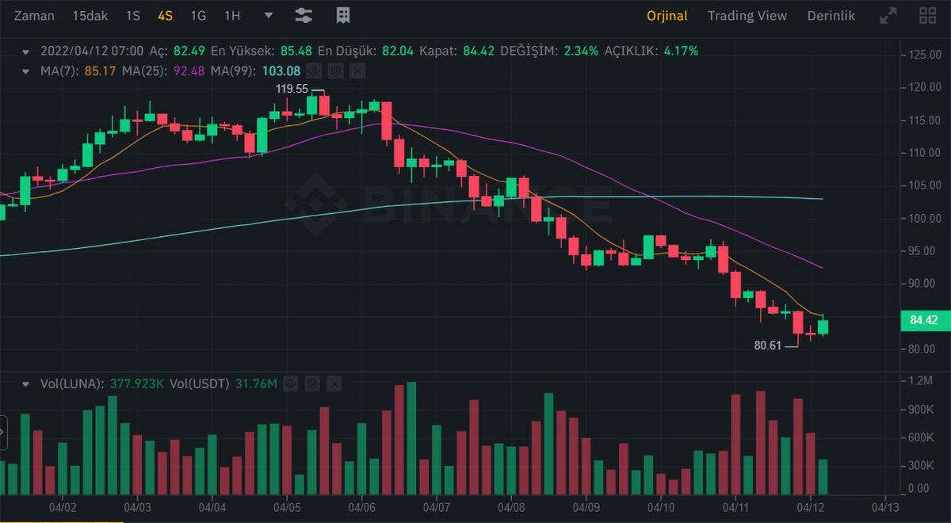
Task: Click the drawing tools ledger icon
Action: [343, 16]
